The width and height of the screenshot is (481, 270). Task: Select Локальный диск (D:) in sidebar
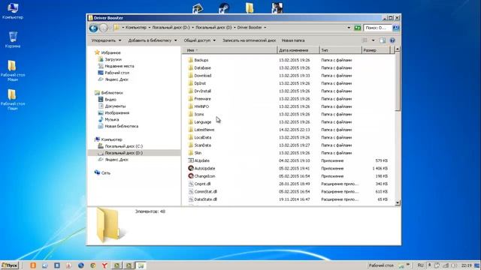(123, 153)
